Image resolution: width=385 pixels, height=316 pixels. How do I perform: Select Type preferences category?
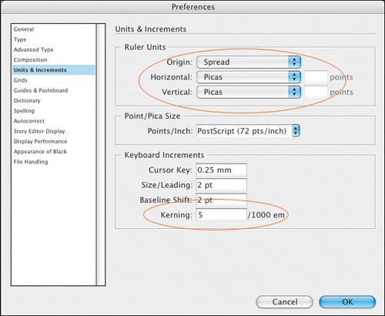click(20, 39)
